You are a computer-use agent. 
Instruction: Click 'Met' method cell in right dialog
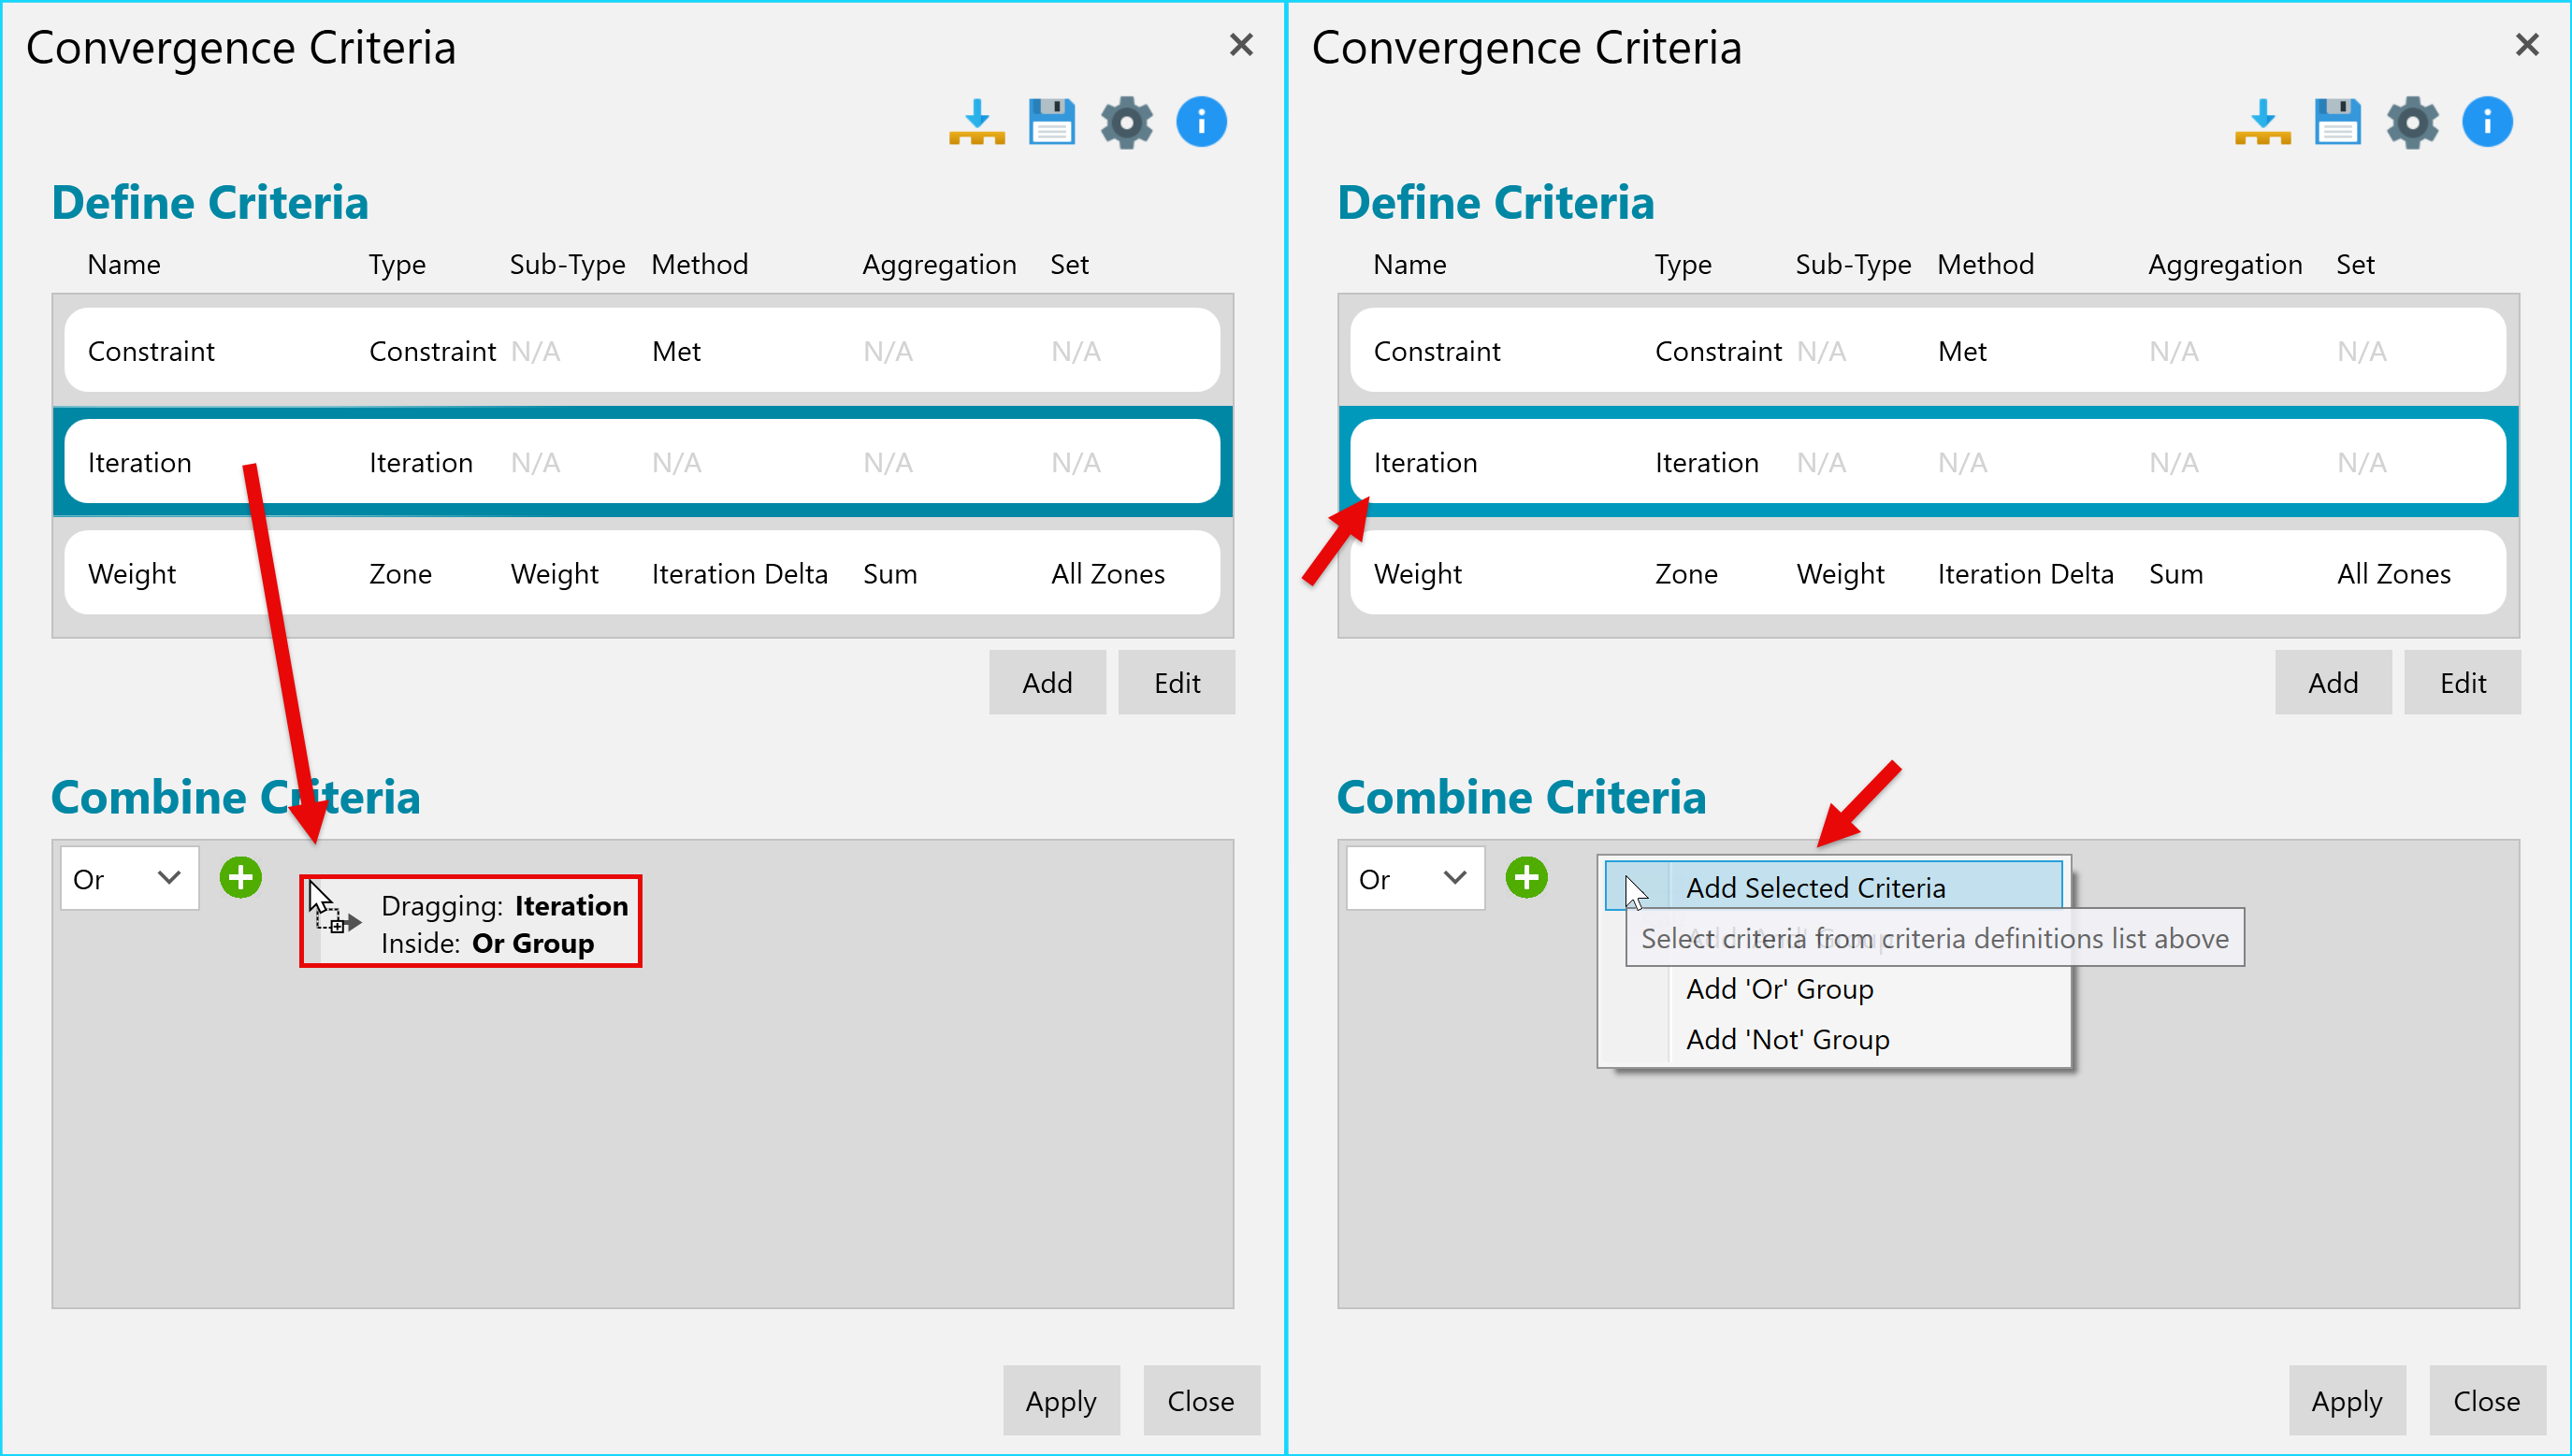pyautogui.click(x=1962, y=352)
